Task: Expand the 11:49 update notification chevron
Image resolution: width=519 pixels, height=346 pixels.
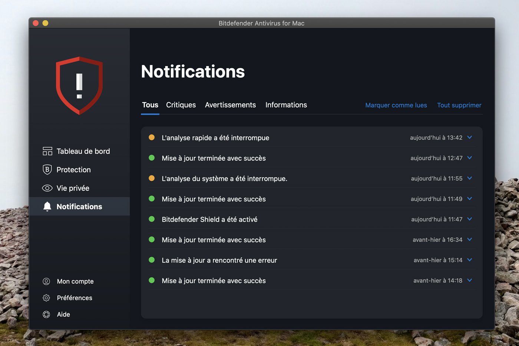Action: [470, 199]
